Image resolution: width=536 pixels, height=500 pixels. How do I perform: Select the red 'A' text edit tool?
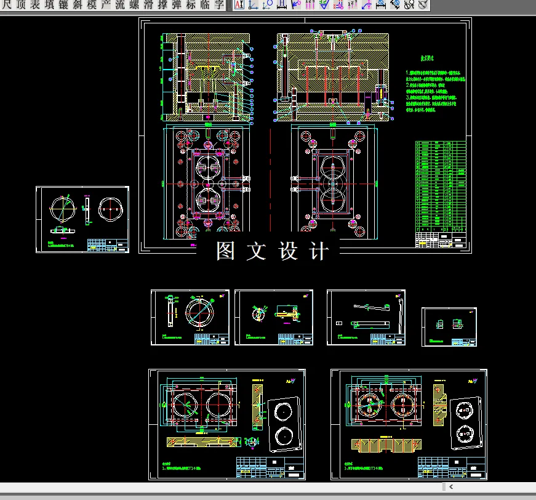[x=239, y=4]
